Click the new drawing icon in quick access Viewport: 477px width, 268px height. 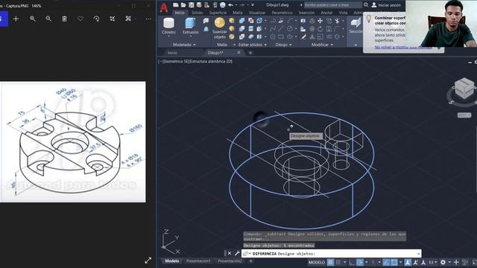click(176, 5)
